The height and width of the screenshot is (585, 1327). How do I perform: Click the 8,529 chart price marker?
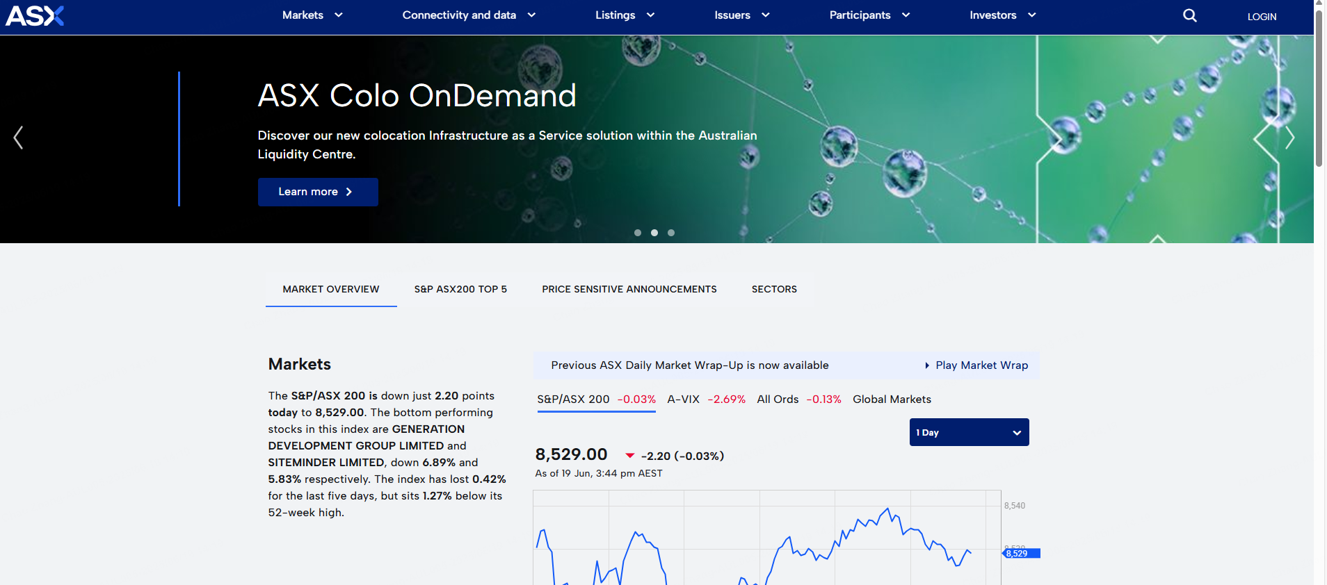pyautogui.click(x=1021, y=553)
